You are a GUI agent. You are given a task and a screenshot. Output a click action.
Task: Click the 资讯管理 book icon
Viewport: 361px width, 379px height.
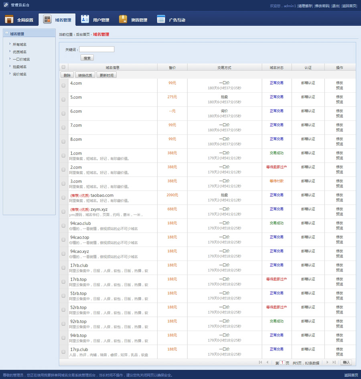123,19
